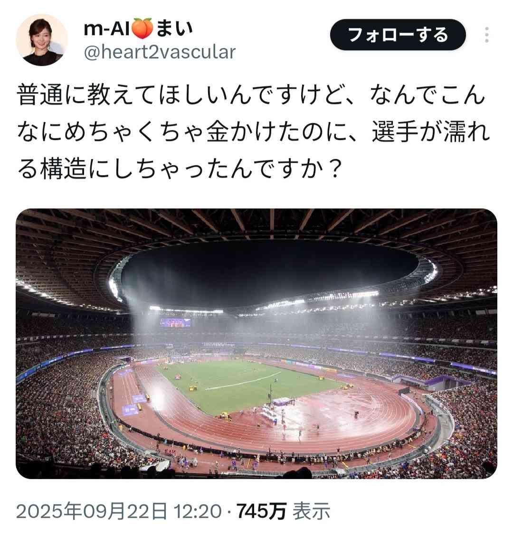Click the profile avatar of m-AI まい
This screenshot has height=535, width=513.
(x=42, y=39)
